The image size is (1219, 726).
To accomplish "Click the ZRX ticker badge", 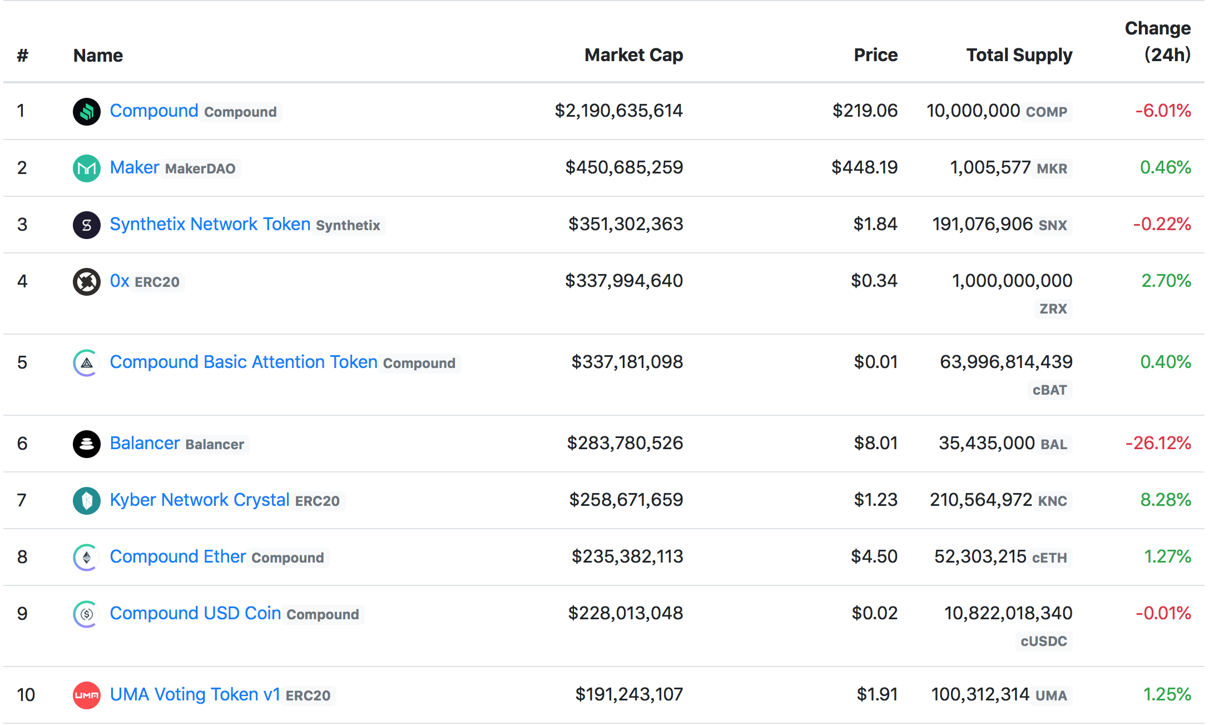I will [x=1053, y=309].
